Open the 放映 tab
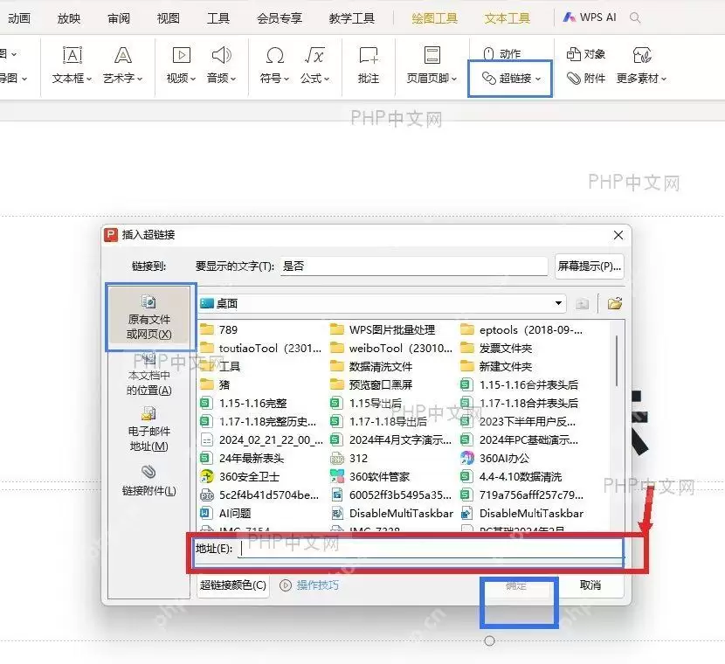The height and width of the screenshot is (664, 725). (69, 18)
